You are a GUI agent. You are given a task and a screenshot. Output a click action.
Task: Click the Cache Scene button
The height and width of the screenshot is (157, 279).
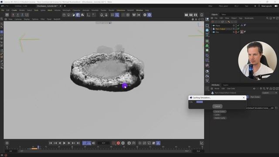(x=220, y=112)
